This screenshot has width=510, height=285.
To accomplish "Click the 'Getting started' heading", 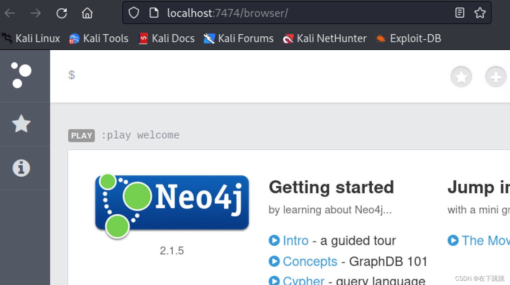I will (x=331, y=187).
